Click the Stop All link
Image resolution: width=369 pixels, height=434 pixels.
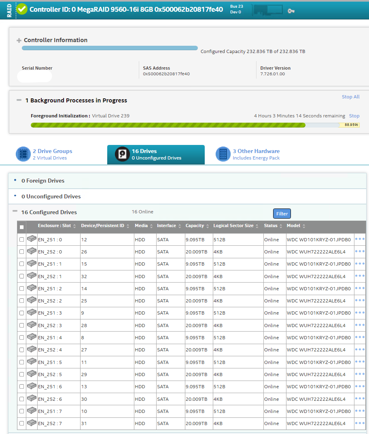pyautogui.click(x=350, y=97)
